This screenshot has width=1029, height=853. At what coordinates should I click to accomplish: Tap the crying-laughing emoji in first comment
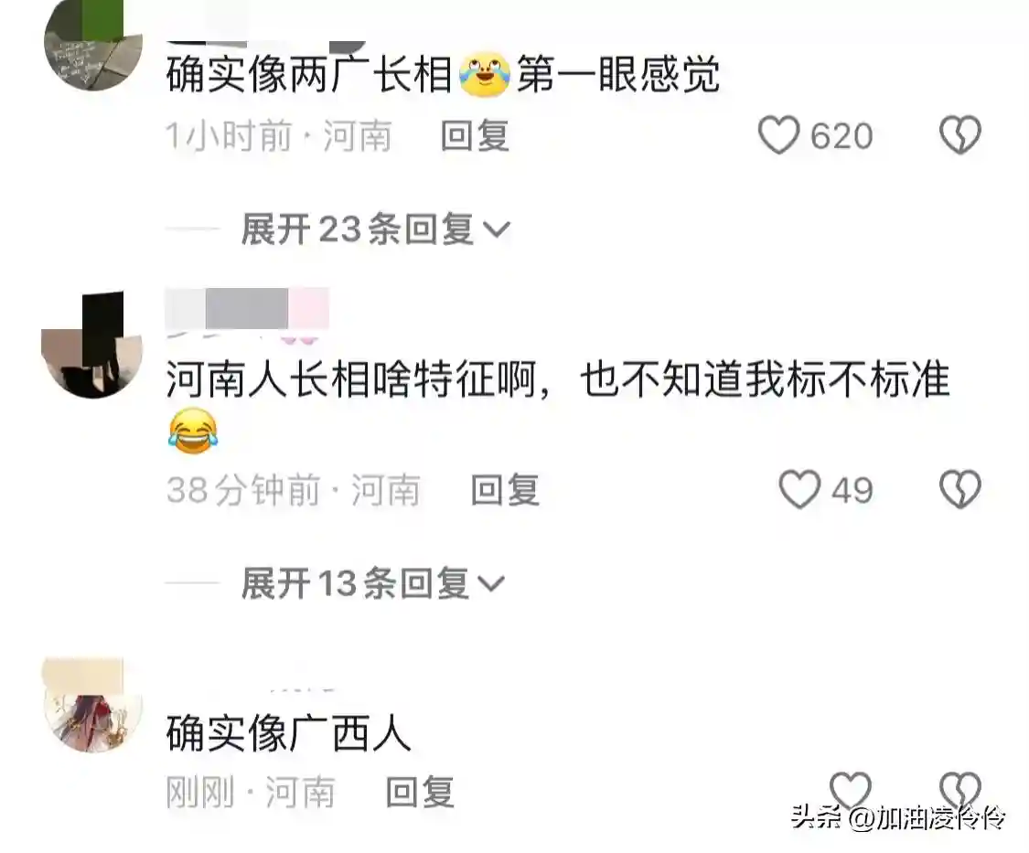click(485, 74)
